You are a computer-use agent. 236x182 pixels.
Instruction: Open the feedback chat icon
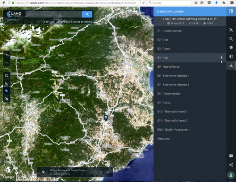[231, 156]
